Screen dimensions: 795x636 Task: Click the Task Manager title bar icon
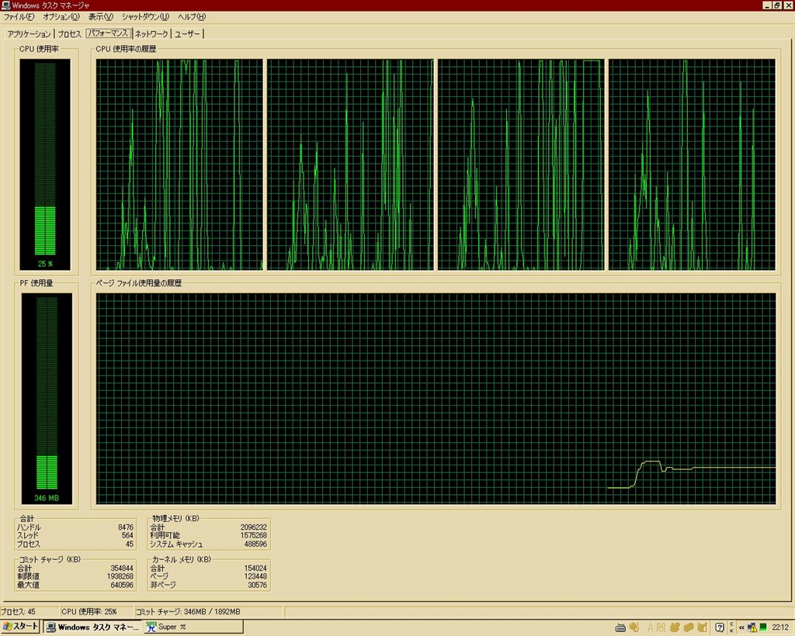[5, 5]
